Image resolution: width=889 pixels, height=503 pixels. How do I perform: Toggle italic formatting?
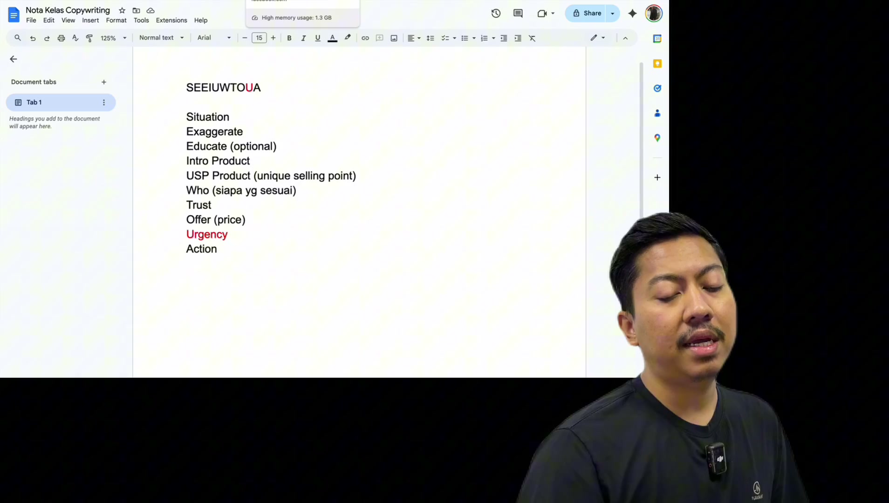(303, 38)
